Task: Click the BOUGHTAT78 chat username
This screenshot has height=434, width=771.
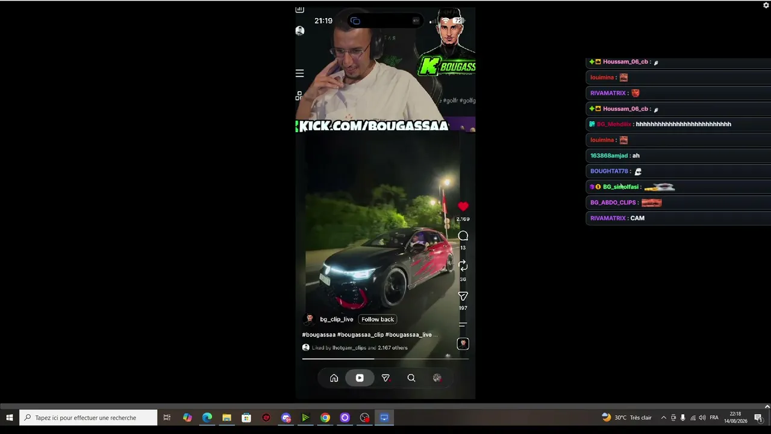Action: (x=609, y=171)
